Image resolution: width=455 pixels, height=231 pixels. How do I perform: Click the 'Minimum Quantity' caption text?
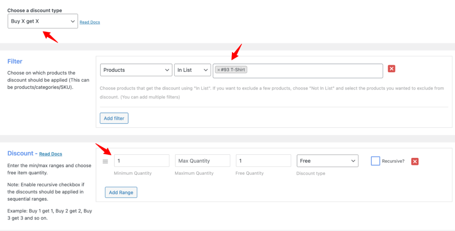[132, 173]
